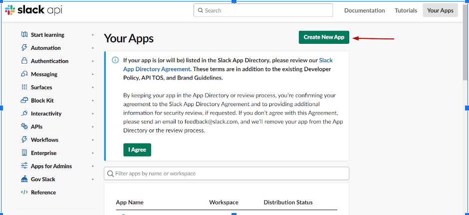Click the Apps for Admins sliders icon
Image resolution: width=469 pixels, height=215 pixels.
point(24,166)
